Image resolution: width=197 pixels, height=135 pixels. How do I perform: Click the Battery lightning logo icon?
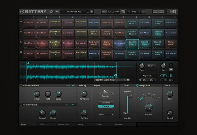(22, 12)
